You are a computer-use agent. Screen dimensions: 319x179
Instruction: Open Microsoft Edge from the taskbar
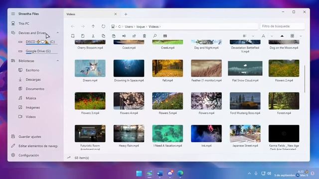[x=180, y=174]
